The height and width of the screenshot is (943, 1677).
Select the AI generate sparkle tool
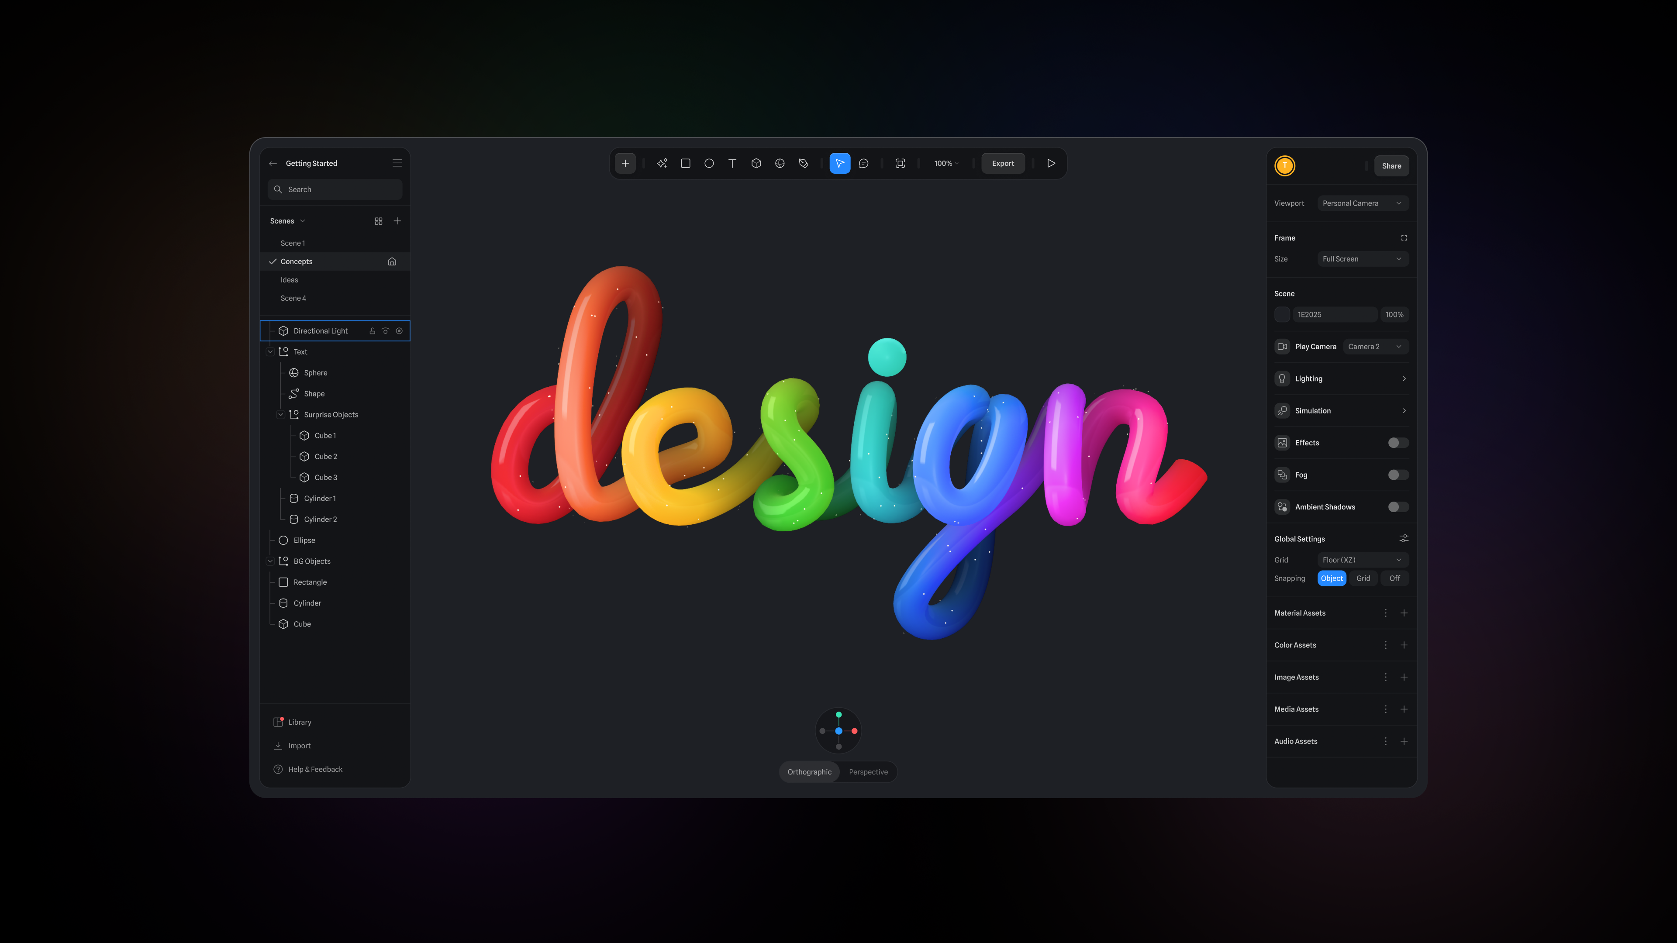[x=662, y=163]
